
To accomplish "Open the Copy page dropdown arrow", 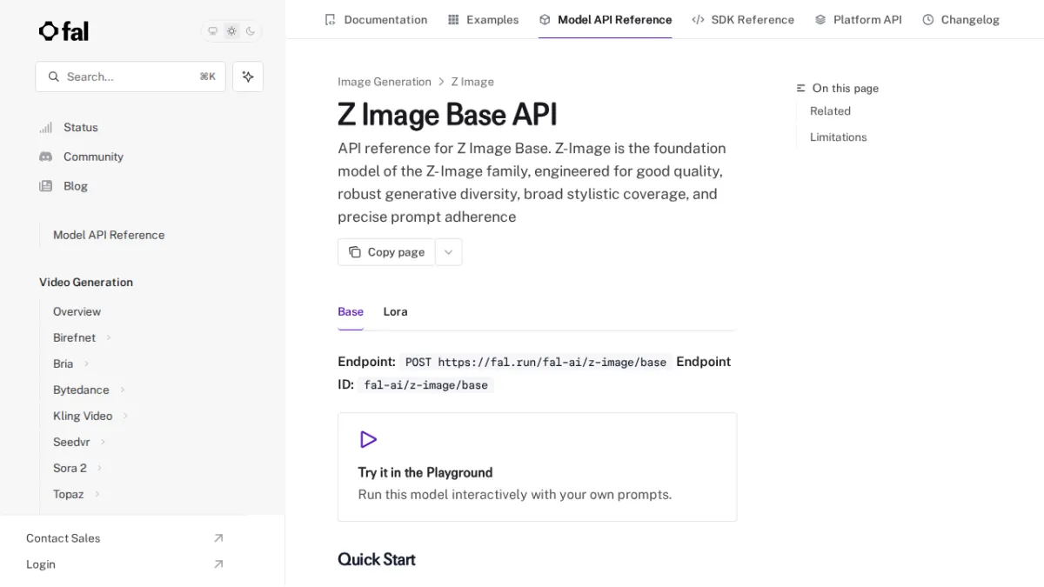I will pyautogui.click(x=449, y=252).
